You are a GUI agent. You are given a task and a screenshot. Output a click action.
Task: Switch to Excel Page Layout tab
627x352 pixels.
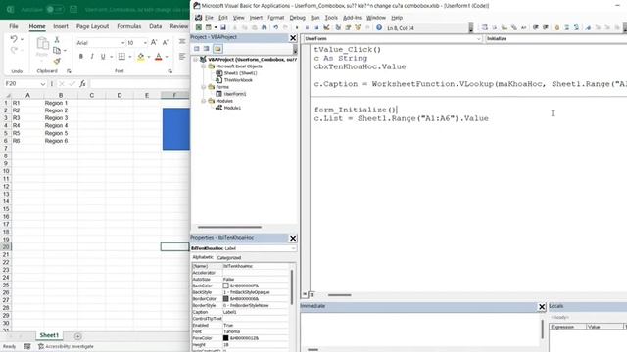[92, 26]
